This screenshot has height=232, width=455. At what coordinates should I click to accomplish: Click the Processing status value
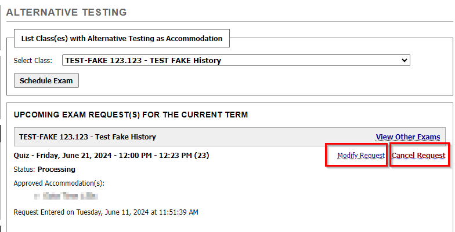click(56, 170)
